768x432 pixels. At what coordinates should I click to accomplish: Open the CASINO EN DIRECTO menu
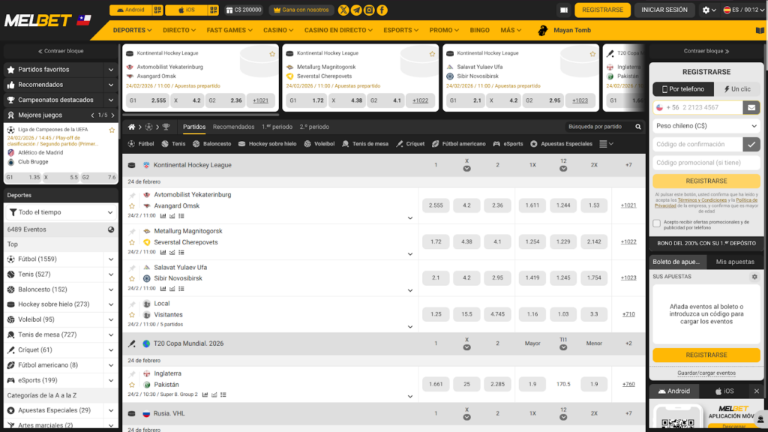(339, 31)
